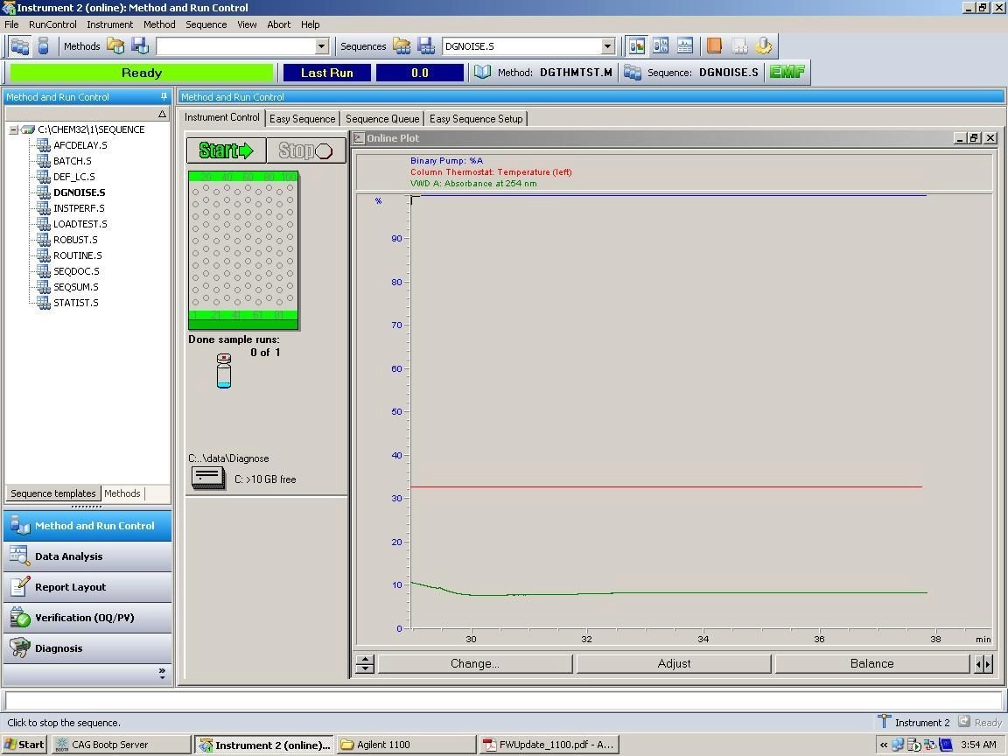Click the sort triangle atop the sequence tree
The height and width of the screenshot is (756, 1008).
pyautogui.click(x=162, y=114)
